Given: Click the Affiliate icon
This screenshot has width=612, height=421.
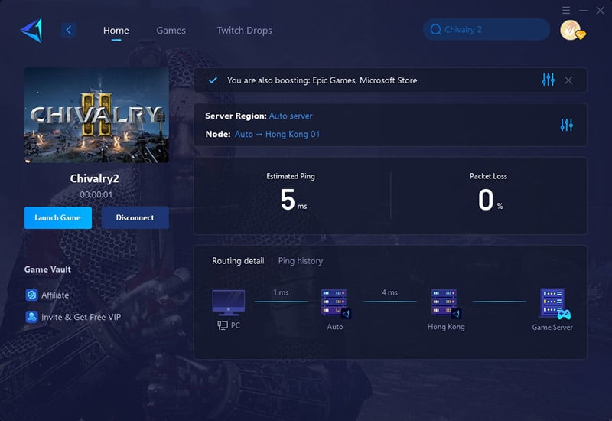Looking at the screenshot, I should [31, 295].
